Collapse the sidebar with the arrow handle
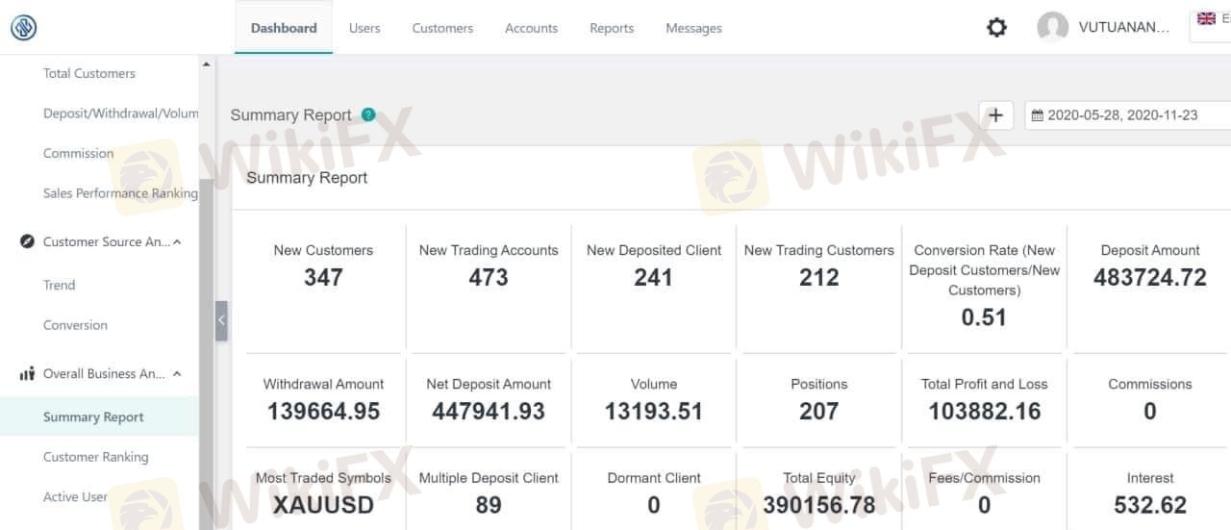Screen dimensions: 1231x530 (x=221, y=320)
